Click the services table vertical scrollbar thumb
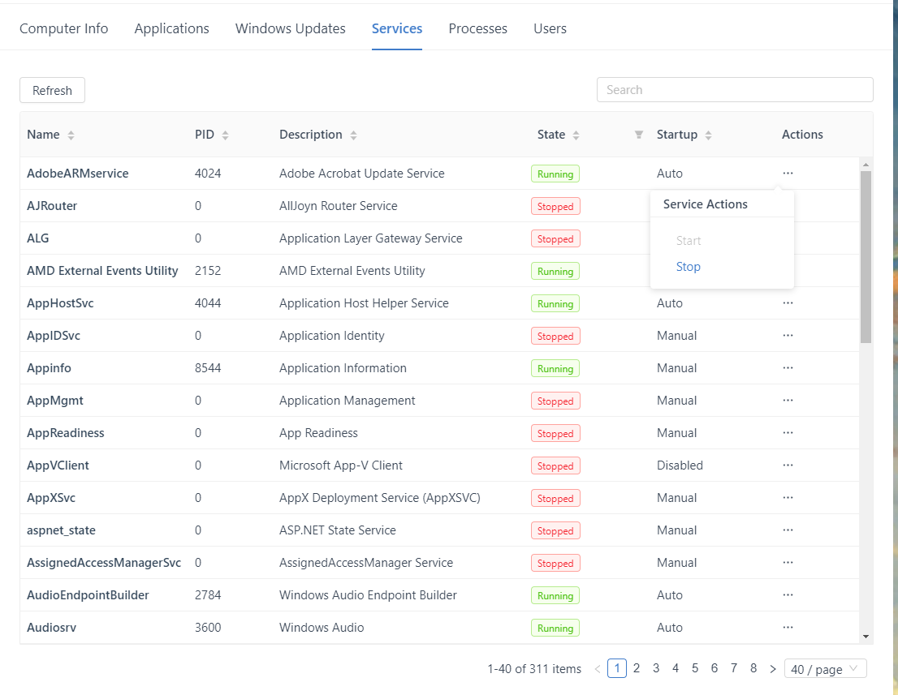The width and height of the screenshot is (898, 695). (866, 255)
